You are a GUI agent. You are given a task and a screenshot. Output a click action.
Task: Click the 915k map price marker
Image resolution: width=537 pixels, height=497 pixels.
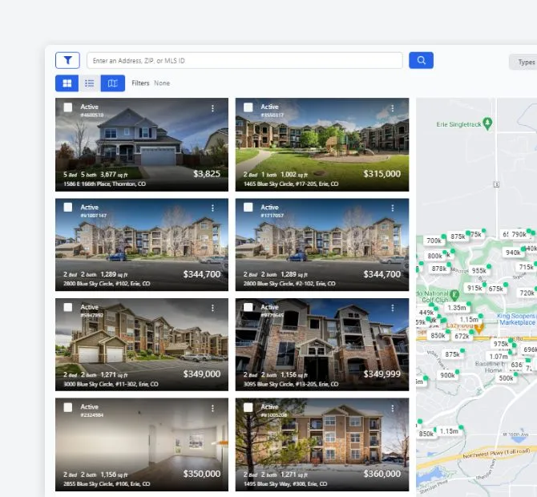[x=474, y=288]
